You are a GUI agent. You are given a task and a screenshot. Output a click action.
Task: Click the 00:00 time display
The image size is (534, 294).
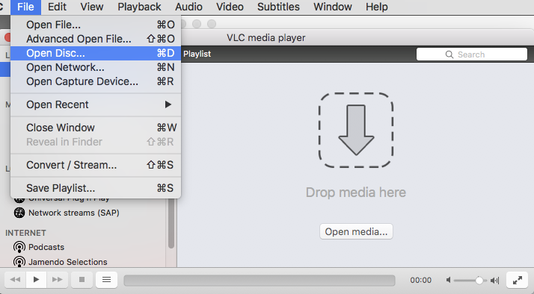point(420,280)
